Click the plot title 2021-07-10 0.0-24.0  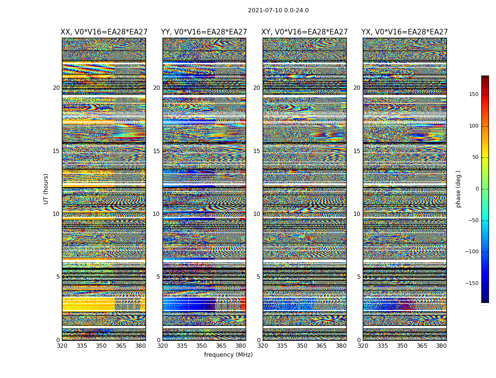click(x=278, y=10)
